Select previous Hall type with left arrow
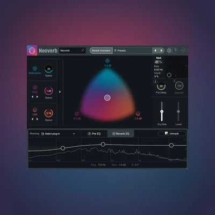Viewport: 215px width, 215px height. 32,119
